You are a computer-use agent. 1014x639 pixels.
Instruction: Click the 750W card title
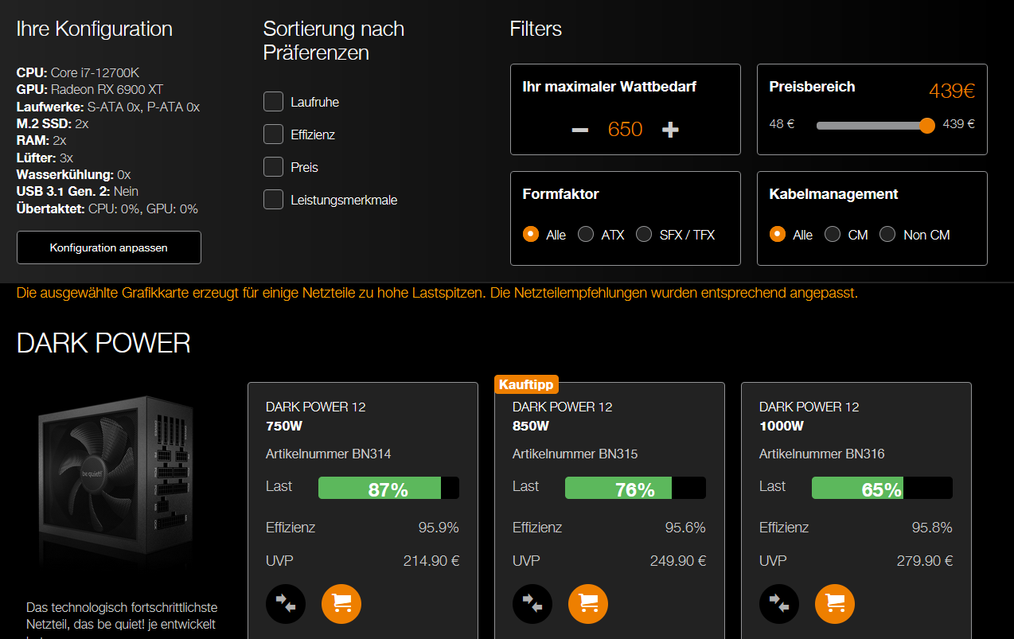[316, 416]
